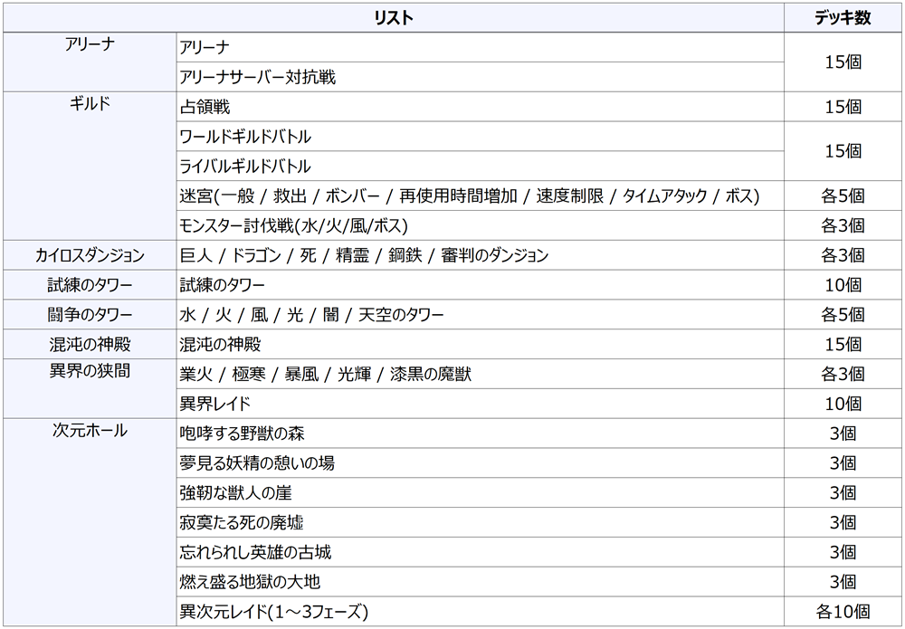
Task: Select the カイロスダンジョン category cell
Action: tap(90, 255)
